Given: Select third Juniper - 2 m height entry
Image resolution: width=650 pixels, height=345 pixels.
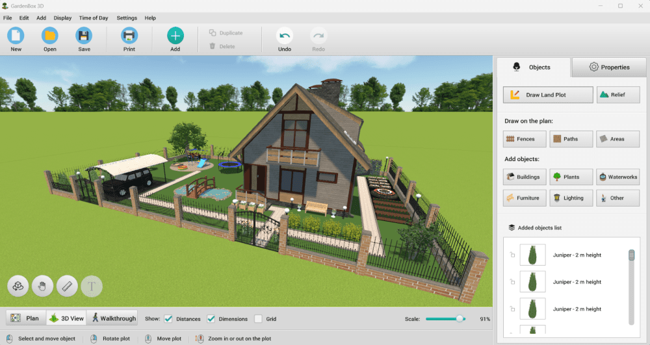Looking at the screenshot, I should (577, 309).
